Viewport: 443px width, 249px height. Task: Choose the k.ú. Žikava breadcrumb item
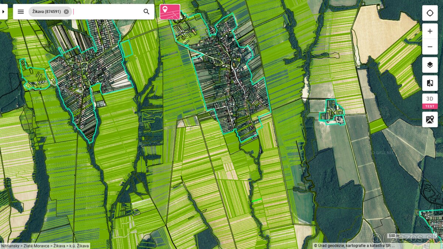pos(79,246)
